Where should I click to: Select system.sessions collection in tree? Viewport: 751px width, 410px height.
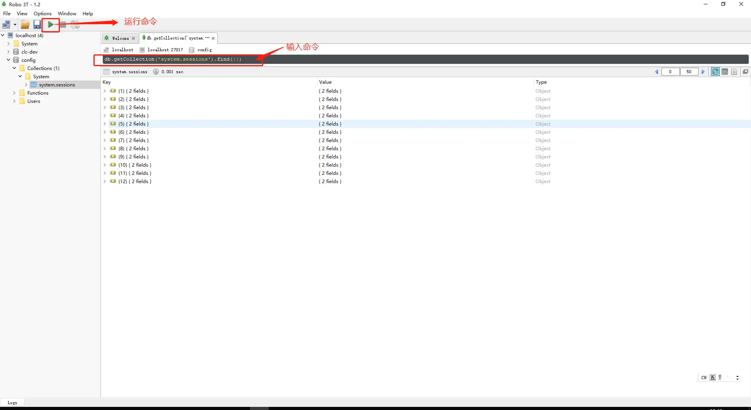point(57,85)
